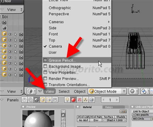
Task: Open the Object Mode dropdown
Action: pos(107,91)
